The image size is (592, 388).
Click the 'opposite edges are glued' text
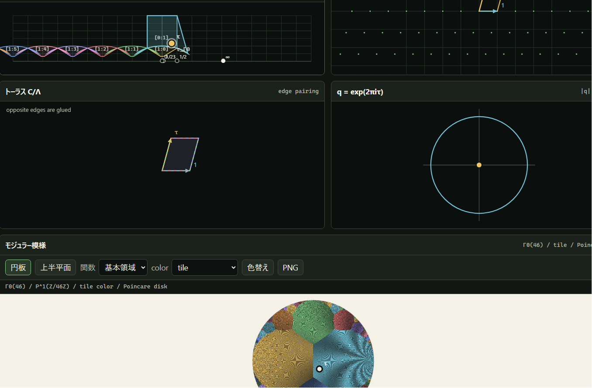[38, 110]
